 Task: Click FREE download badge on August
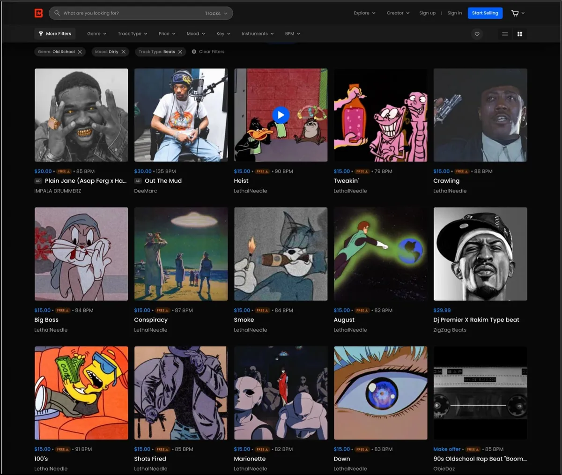pos(363,310)
